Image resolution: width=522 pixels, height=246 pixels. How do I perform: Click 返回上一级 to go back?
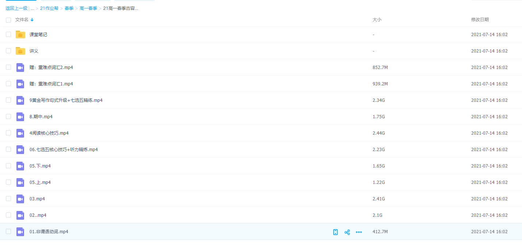[x=16, y=8]
